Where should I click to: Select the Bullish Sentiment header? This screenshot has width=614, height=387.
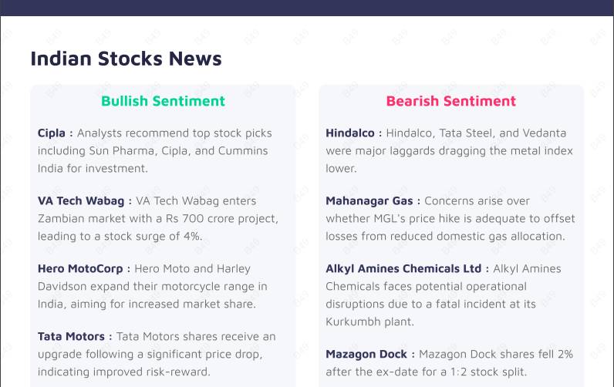pos(163,101)
